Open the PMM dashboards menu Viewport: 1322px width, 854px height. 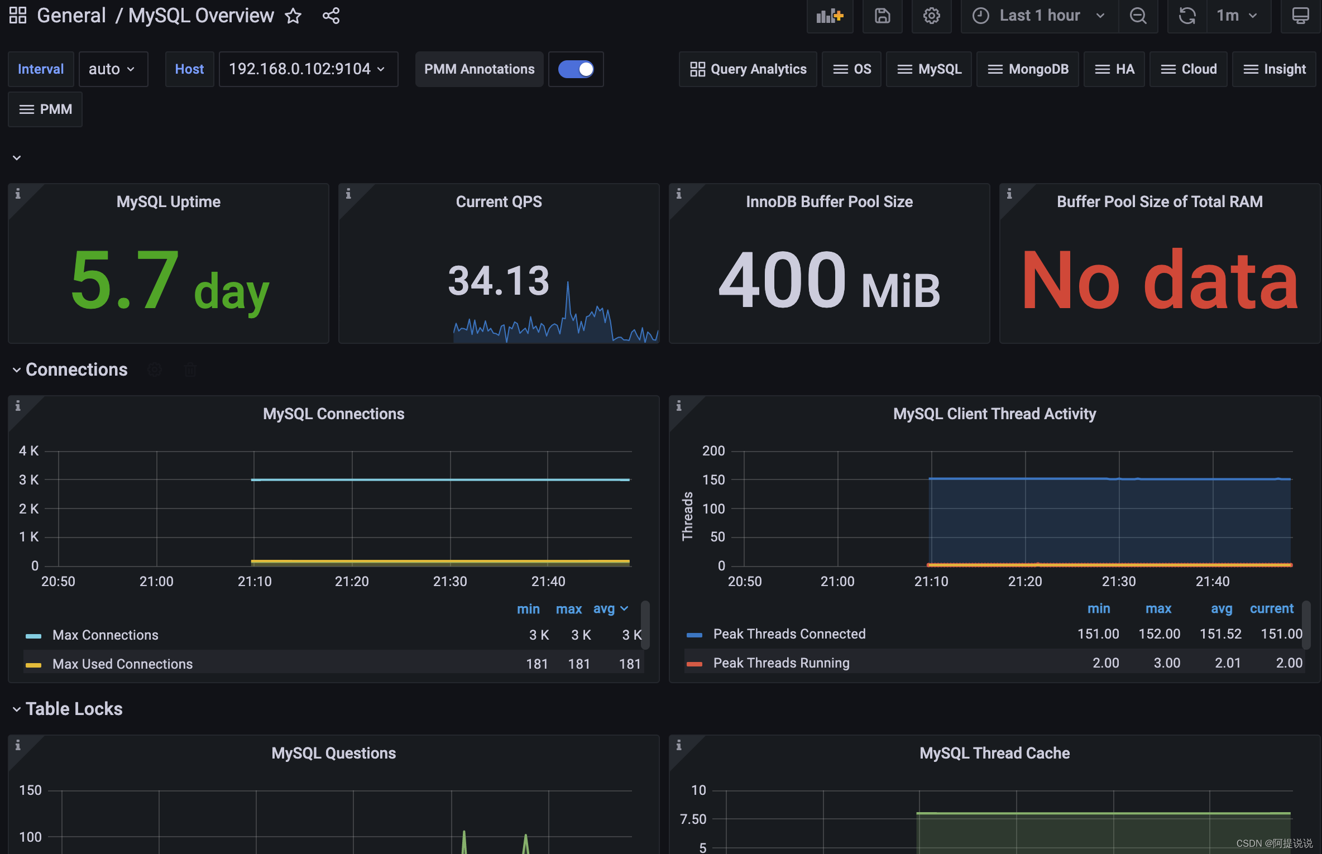[x=45, y=109]
